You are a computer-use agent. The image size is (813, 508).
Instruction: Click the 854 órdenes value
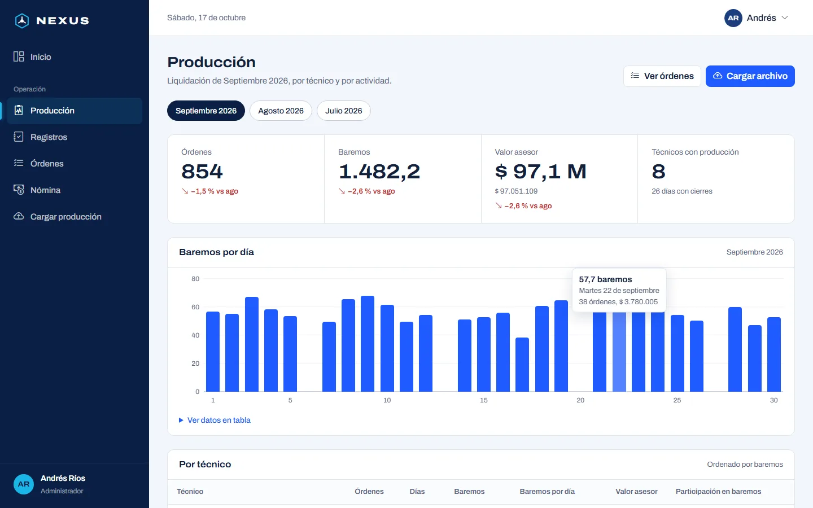(x=202, y=172)
